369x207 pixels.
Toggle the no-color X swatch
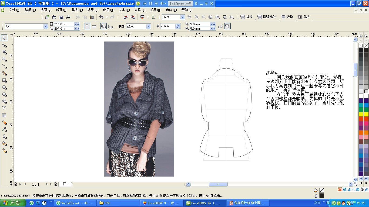tap(361, 46)
